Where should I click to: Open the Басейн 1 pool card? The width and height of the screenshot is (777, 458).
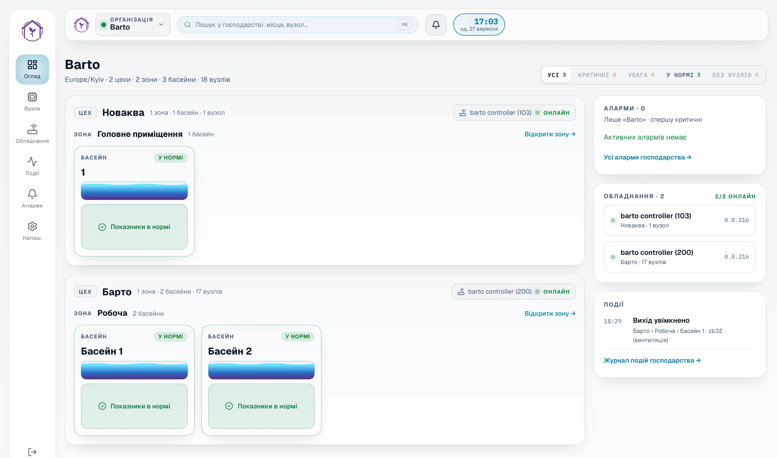coord(134,380)
